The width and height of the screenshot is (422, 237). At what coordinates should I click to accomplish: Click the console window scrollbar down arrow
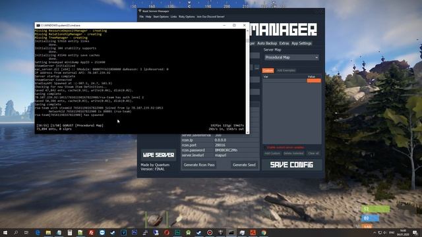click(247, 132)
